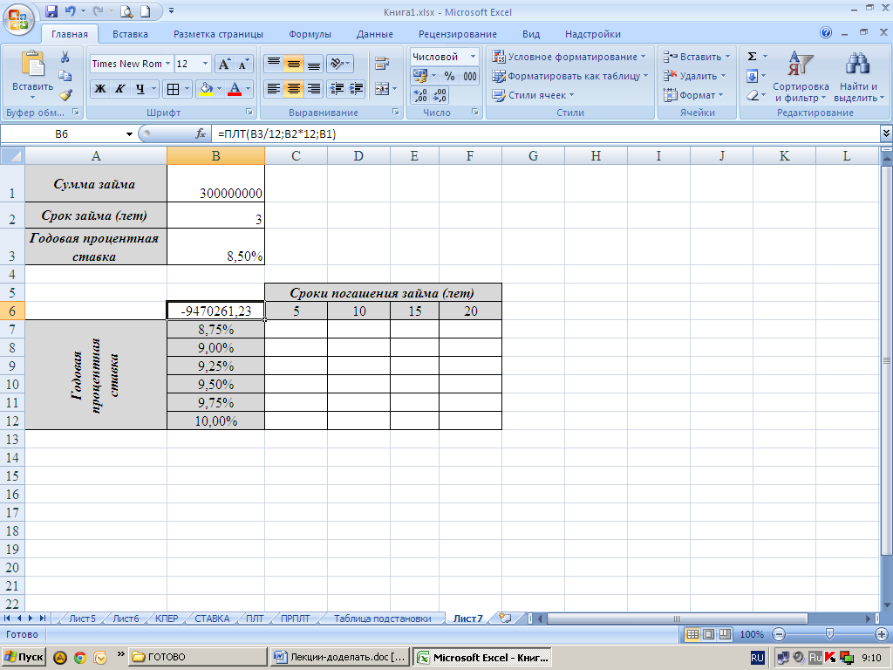This screenshot has height=670, width=893.
Task: Open the Числовой number format dropdown
Action: [473, 57]
